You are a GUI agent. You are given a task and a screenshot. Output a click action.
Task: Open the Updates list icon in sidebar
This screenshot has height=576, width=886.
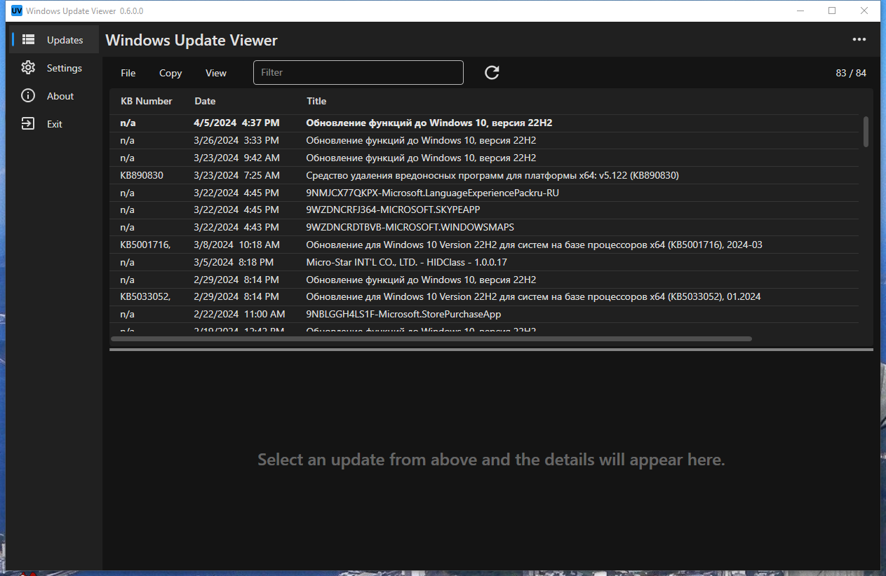(x=28, y=40)
